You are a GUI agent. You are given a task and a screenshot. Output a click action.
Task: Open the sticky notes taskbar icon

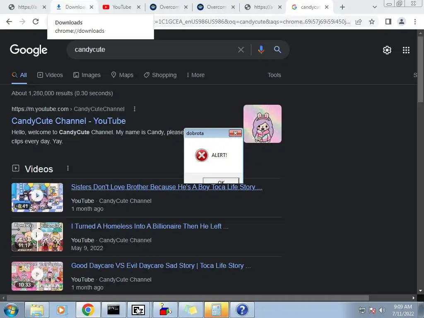(x=191, y=310)
